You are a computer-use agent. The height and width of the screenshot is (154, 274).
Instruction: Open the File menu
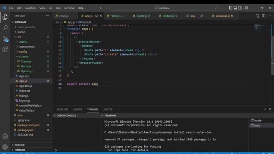click(x=11, y=8)
